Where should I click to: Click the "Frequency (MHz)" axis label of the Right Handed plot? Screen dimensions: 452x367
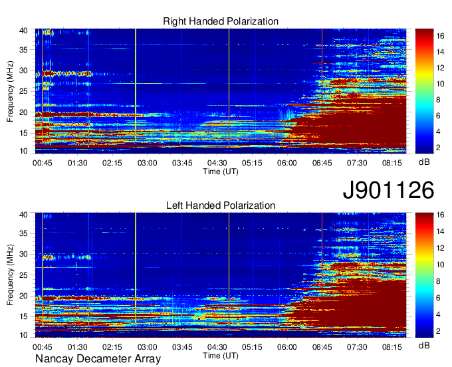[10, 91]
